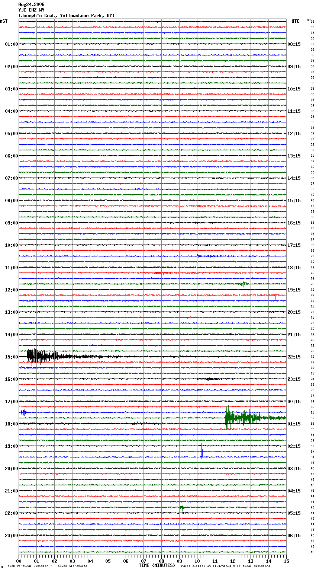
Task: Click the 10:15 UTC time label
Action: (x=294, y=89)
